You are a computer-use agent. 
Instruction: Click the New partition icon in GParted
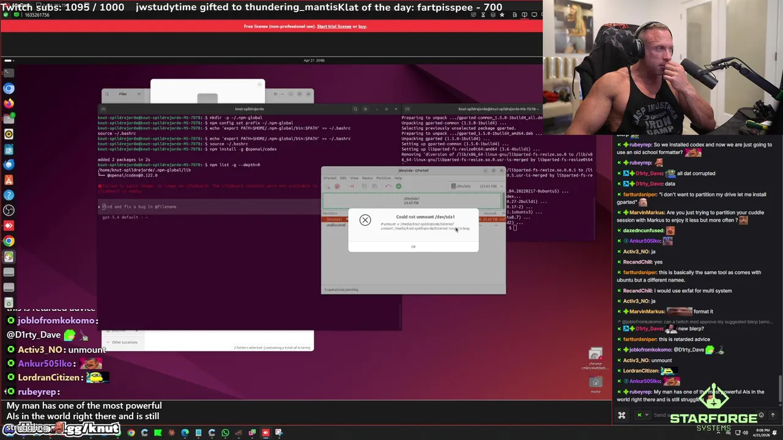pos(328,186)
